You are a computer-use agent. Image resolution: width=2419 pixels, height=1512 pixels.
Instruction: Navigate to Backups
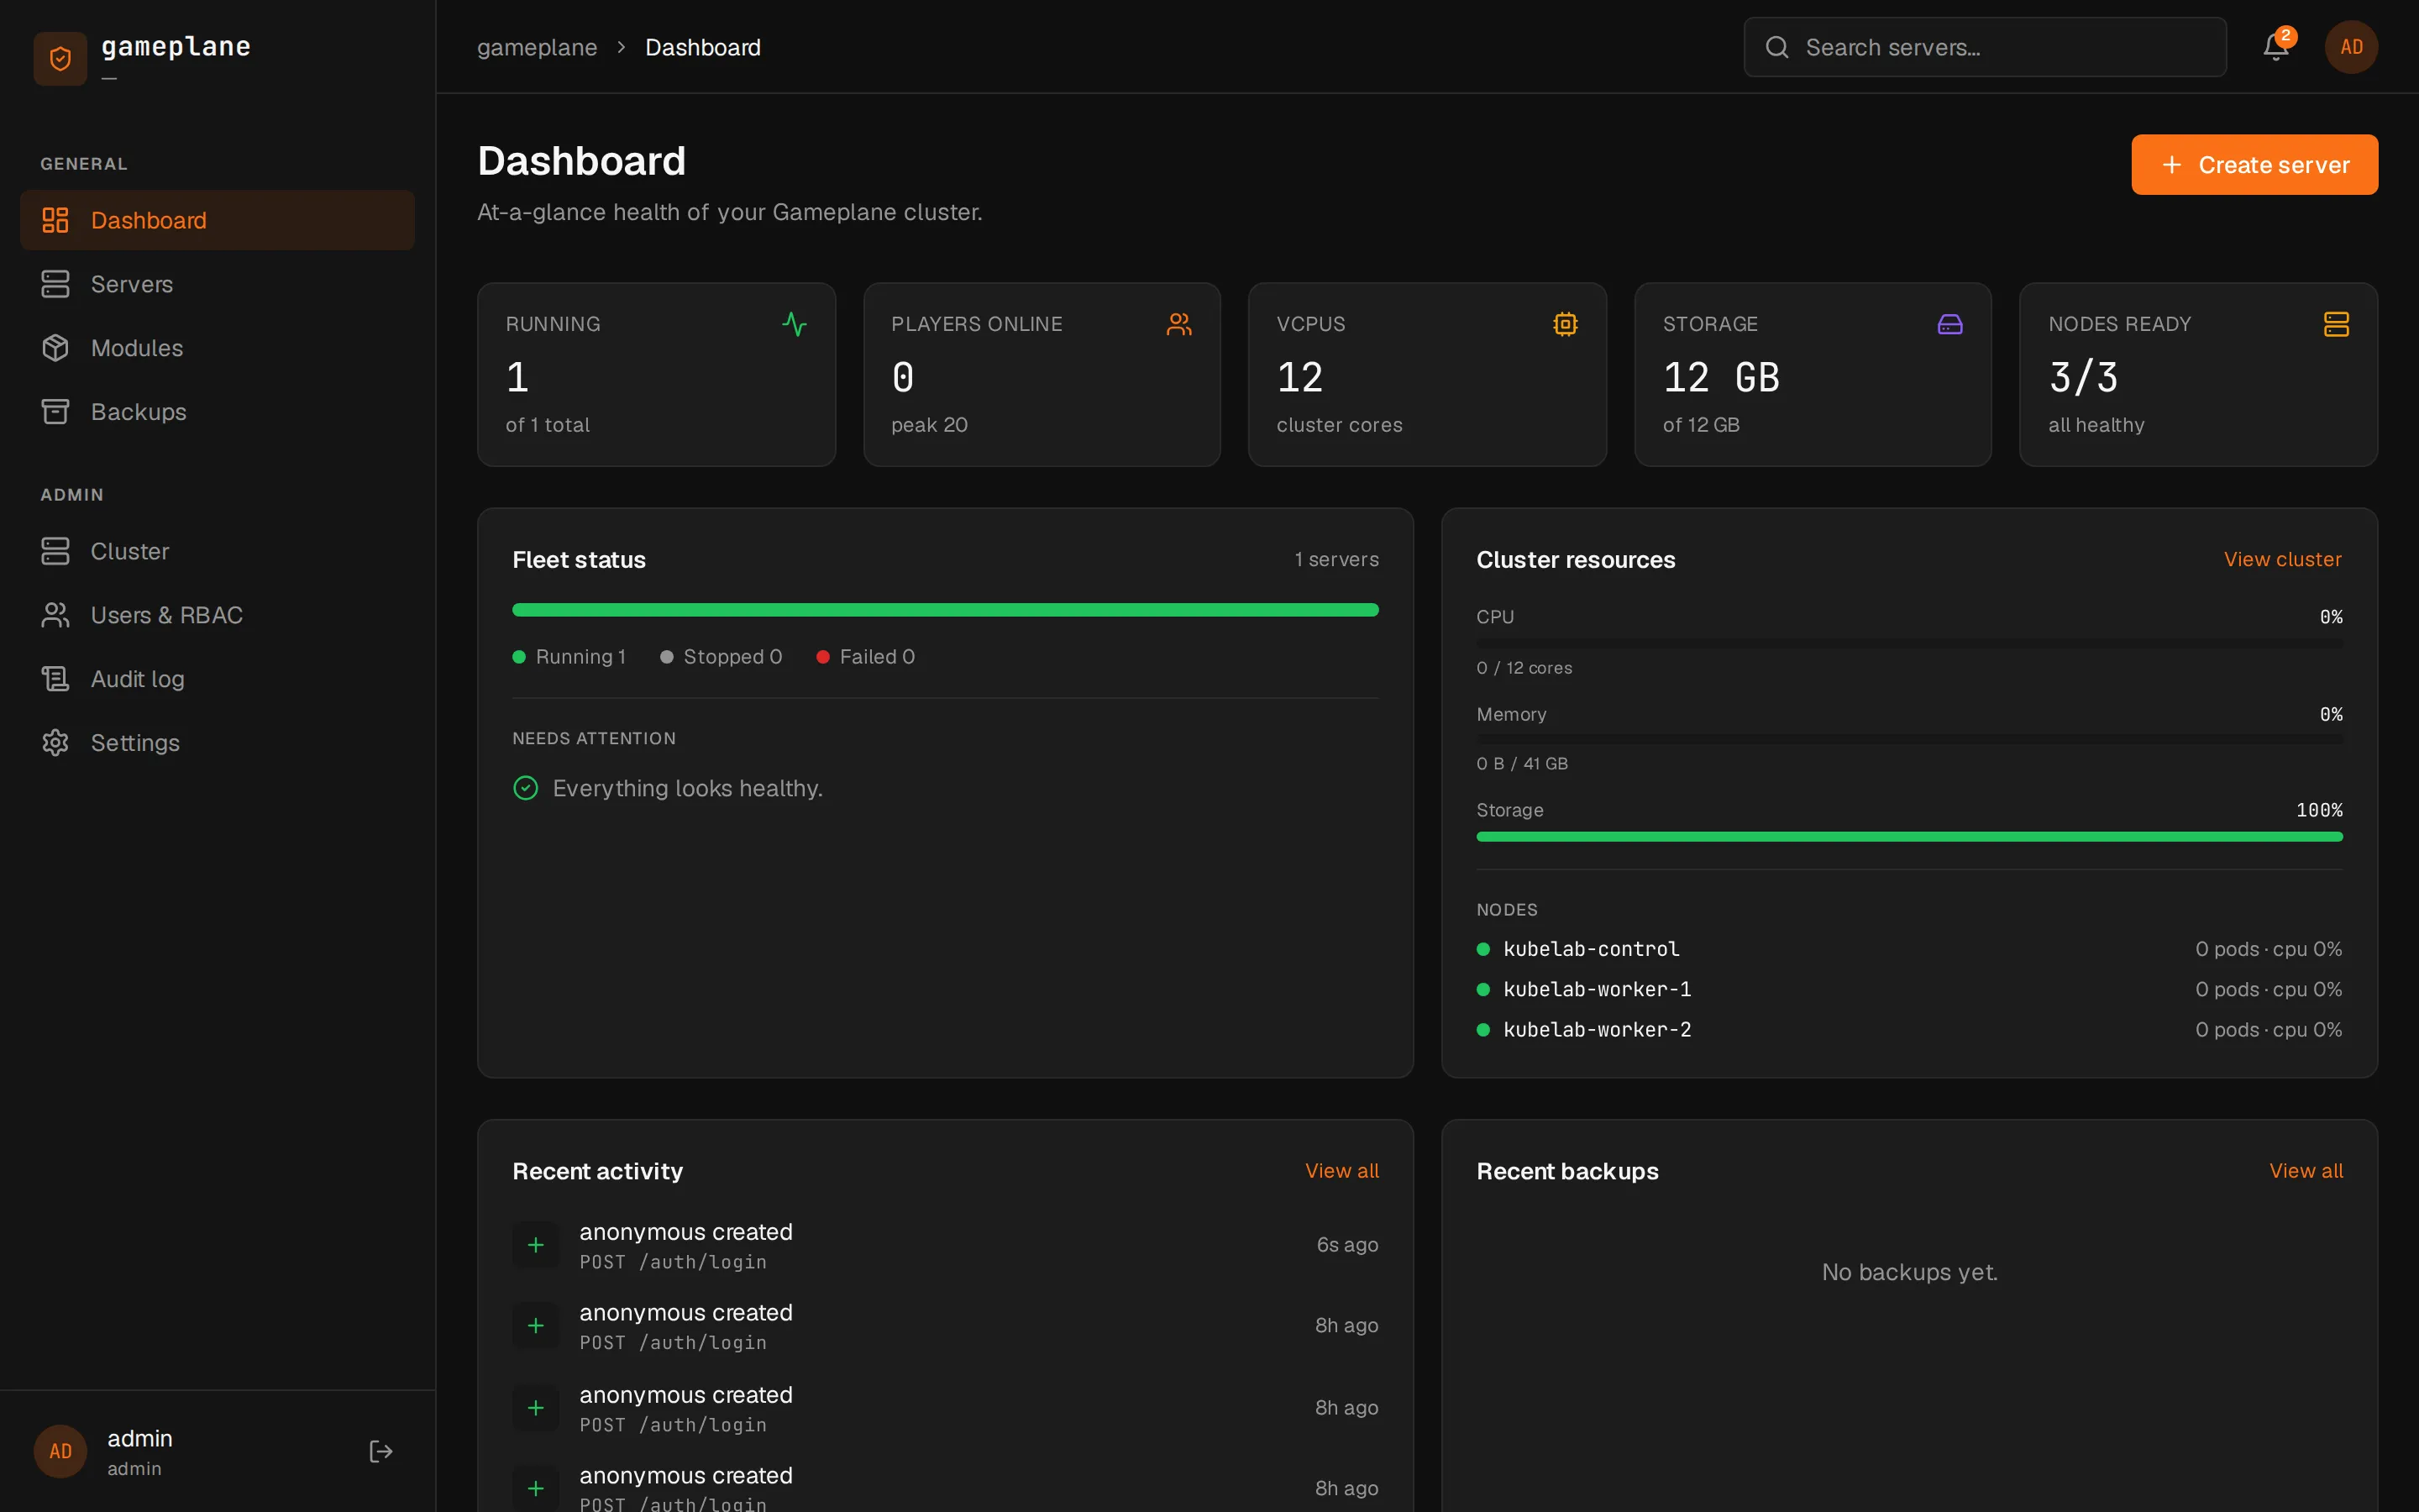tap(217, 412)
